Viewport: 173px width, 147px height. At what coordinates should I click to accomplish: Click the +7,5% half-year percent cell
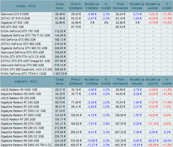click(167, 107)
